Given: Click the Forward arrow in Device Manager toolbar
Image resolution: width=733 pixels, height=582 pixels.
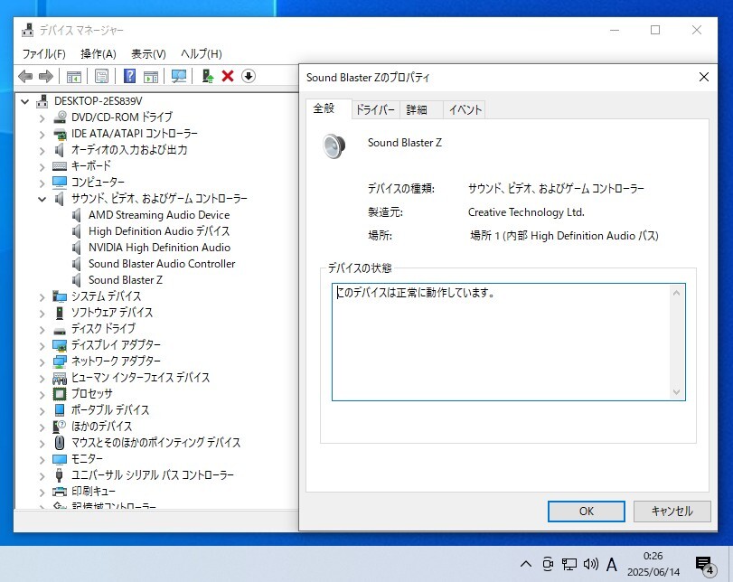Looking at the screenshot, I should point(46,76).
